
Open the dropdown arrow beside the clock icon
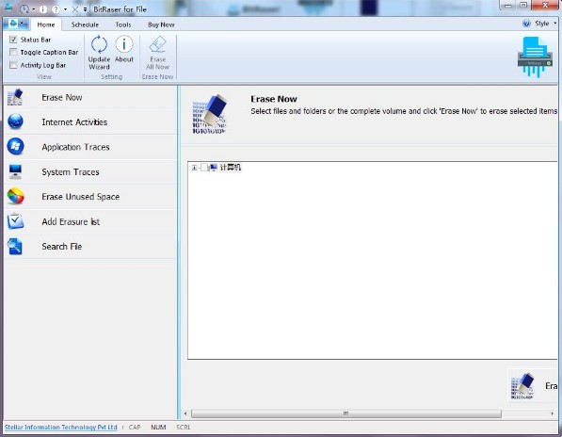[33, 9]
